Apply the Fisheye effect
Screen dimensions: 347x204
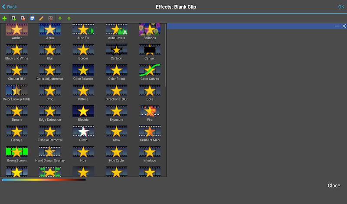17,133
